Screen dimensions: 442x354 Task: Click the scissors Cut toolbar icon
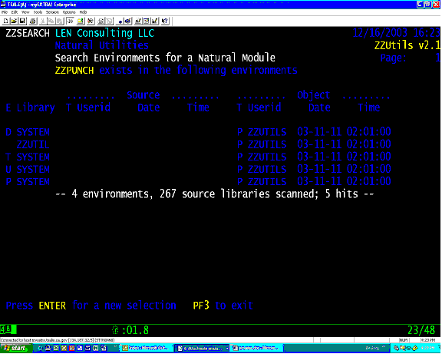click(42, 22)
